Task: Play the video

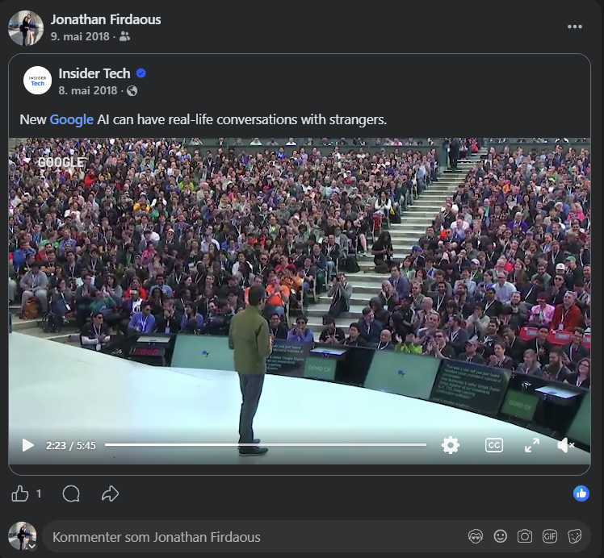Action: (27, 445)
